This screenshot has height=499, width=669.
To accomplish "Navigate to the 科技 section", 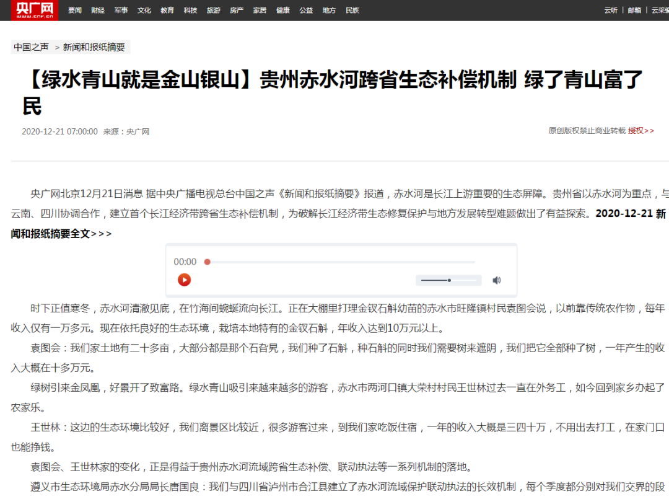I will (190, 10).
